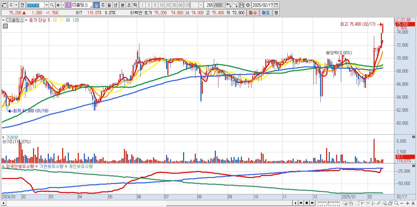Select the 1 interval button

click(x=142, y=5)
